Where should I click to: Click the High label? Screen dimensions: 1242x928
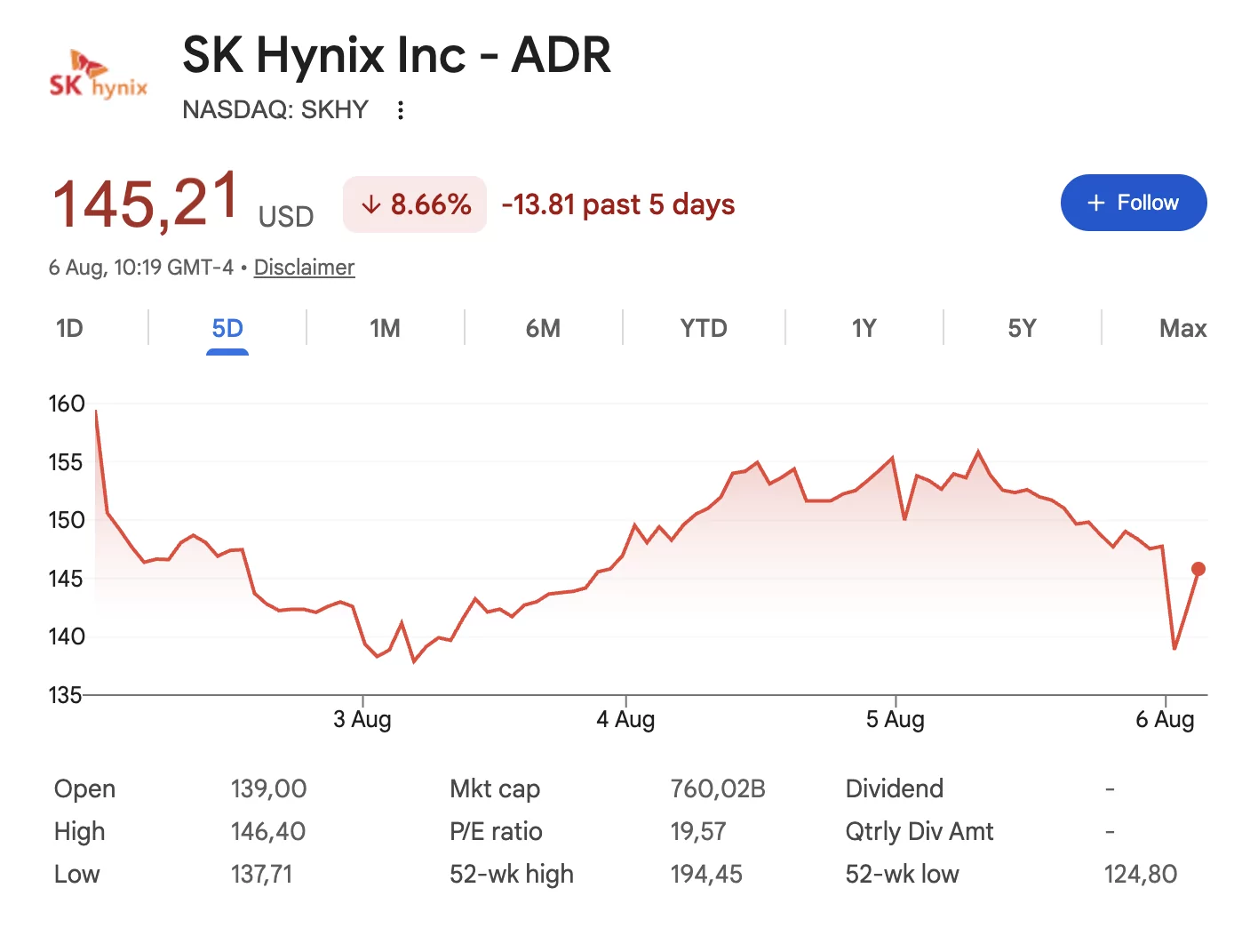(x=80, y=832)
